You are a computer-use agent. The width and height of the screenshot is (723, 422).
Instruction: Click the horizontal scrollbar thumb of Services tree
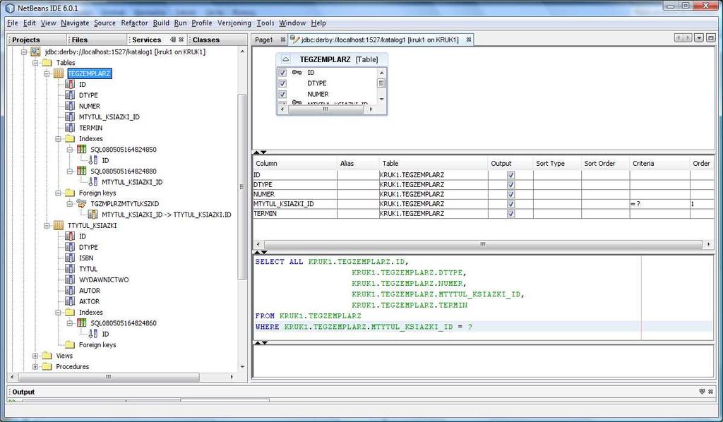tap(109, 377)
